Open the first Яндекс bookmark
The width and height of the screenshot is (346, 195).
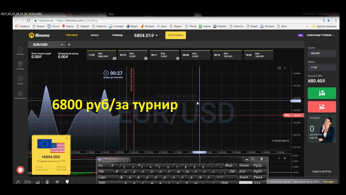point(39,26)
